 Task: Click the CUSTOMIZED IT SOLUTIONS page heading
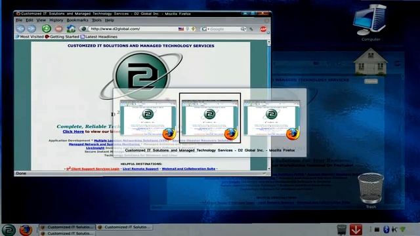click(141, 46)
